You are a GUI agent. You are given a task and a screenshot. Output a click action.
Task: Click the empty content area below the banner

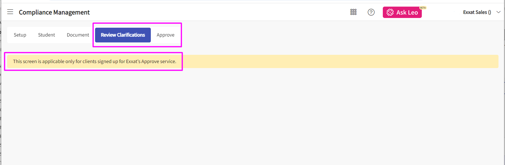click(x=251, y=118)
